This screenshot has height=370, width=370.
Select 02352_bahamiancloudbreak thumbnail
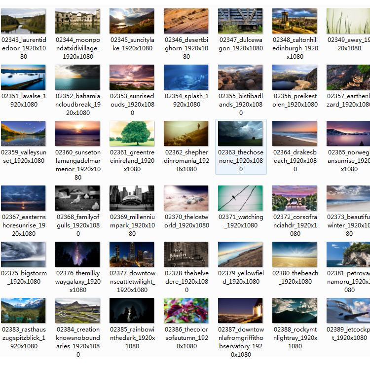pos(77,77)
